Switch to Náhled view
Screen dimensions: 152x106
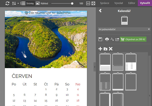[42, 3]
